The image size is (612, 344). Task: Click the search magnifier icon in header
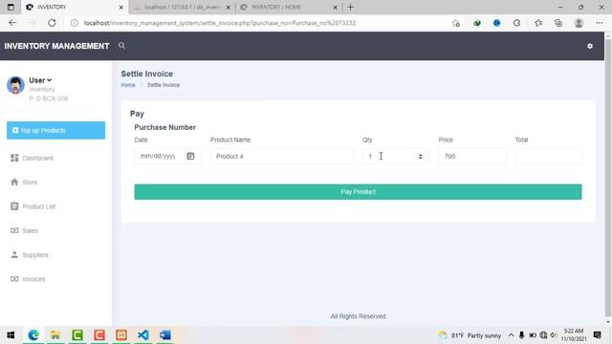pos(121,46)
